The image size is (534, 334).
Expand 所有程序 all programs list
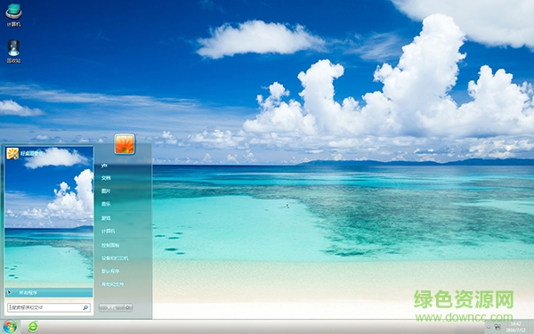tap(49, 292)
